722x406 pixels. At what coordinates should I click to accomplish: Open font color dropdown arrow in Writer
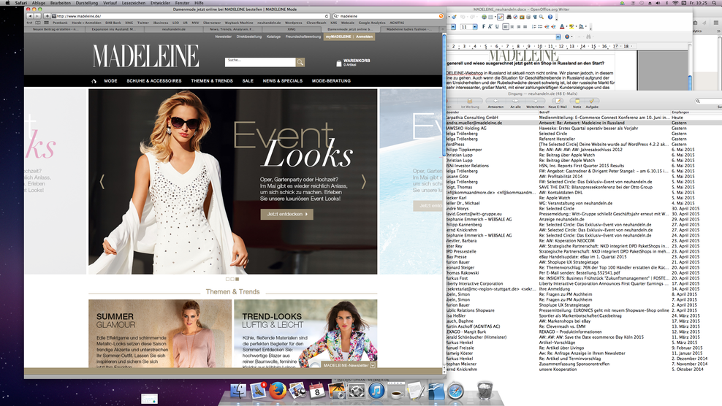(567, 27)
